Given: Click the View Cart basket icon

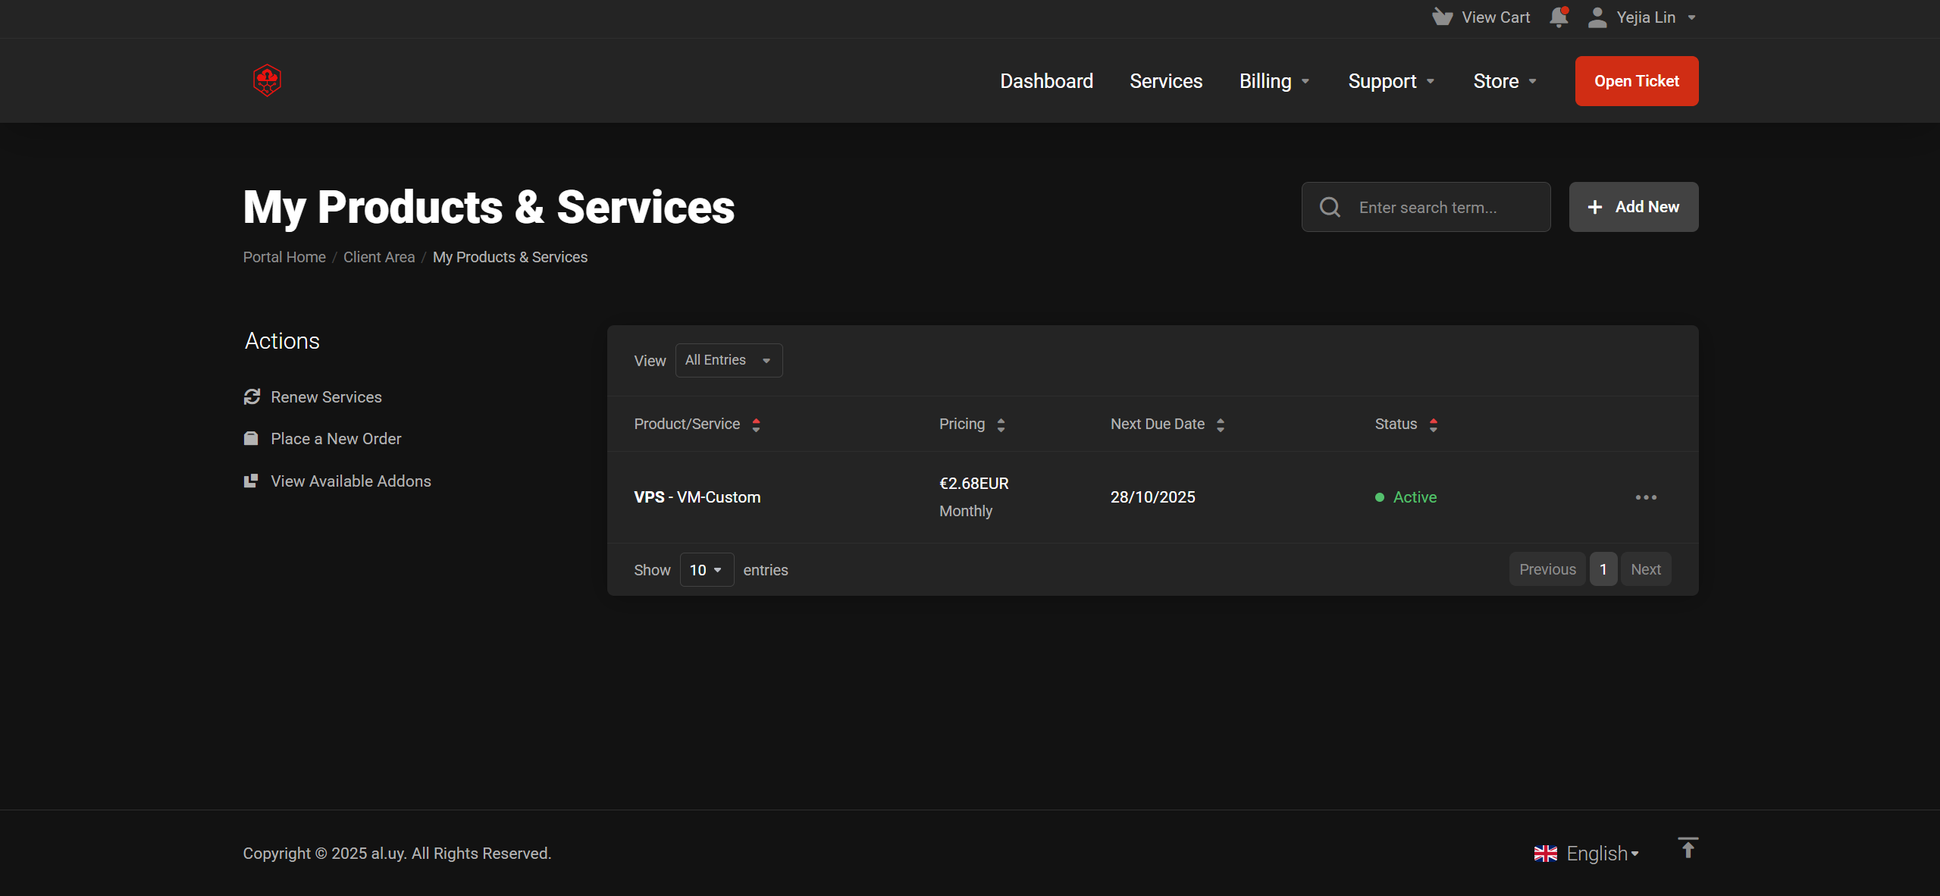Looking at the screenshot, I should pyautogui.click(x=1442, y=17).
